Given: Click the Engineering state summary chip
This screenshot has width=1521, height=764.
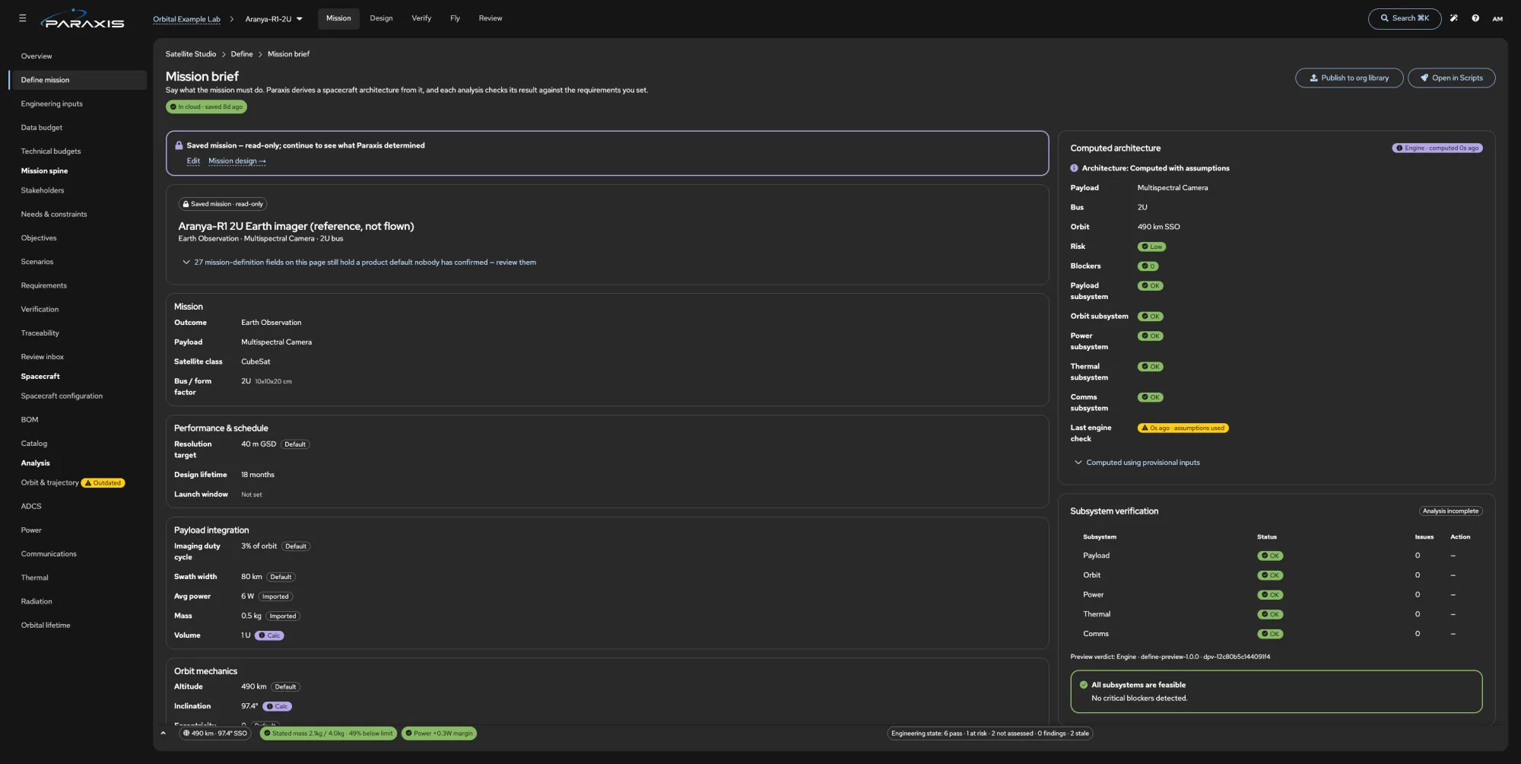Looking at the screenshot, I should pyautogui.click(x=990, y=734).
